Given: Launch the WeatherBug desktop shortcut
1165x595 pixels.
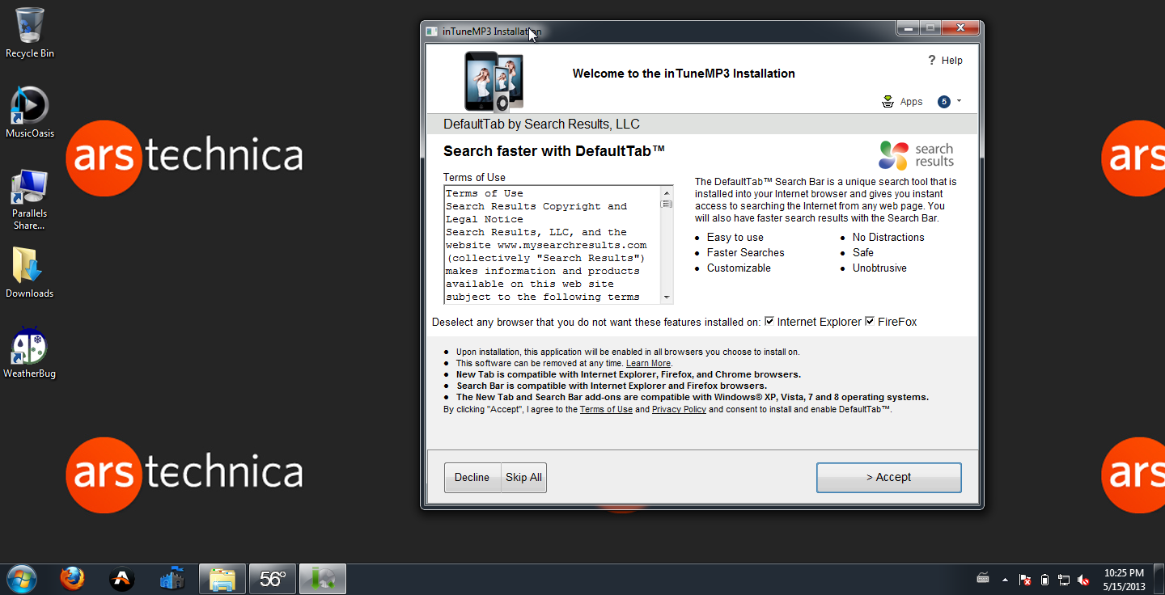Looking at the screenshot, I should [x=30, y=353].
